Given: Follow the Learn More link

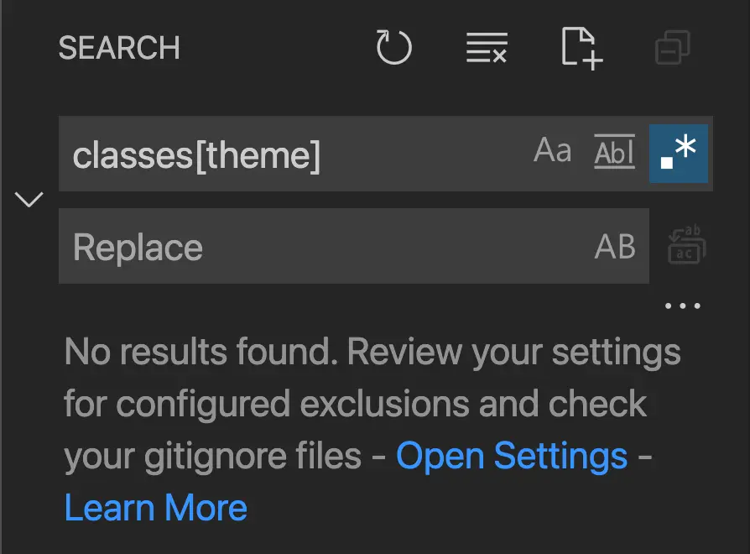Looking at the screenshot, I should point(155,508).
